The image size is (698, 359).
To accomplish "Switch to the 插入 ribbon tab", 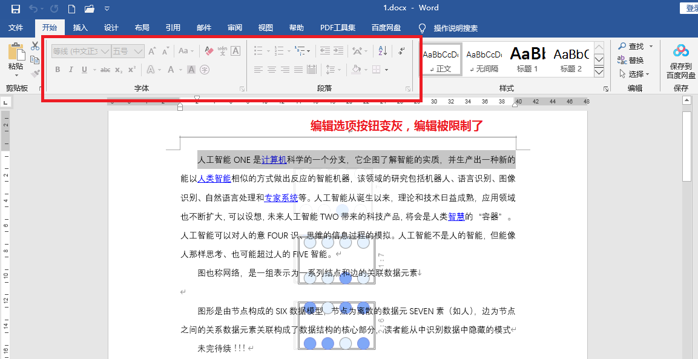I will pos(81,28).
